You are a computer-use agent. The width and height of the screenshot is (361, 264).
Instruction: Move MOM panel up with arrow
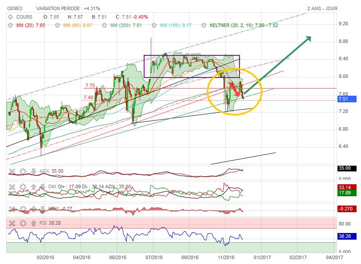[34, 209]
